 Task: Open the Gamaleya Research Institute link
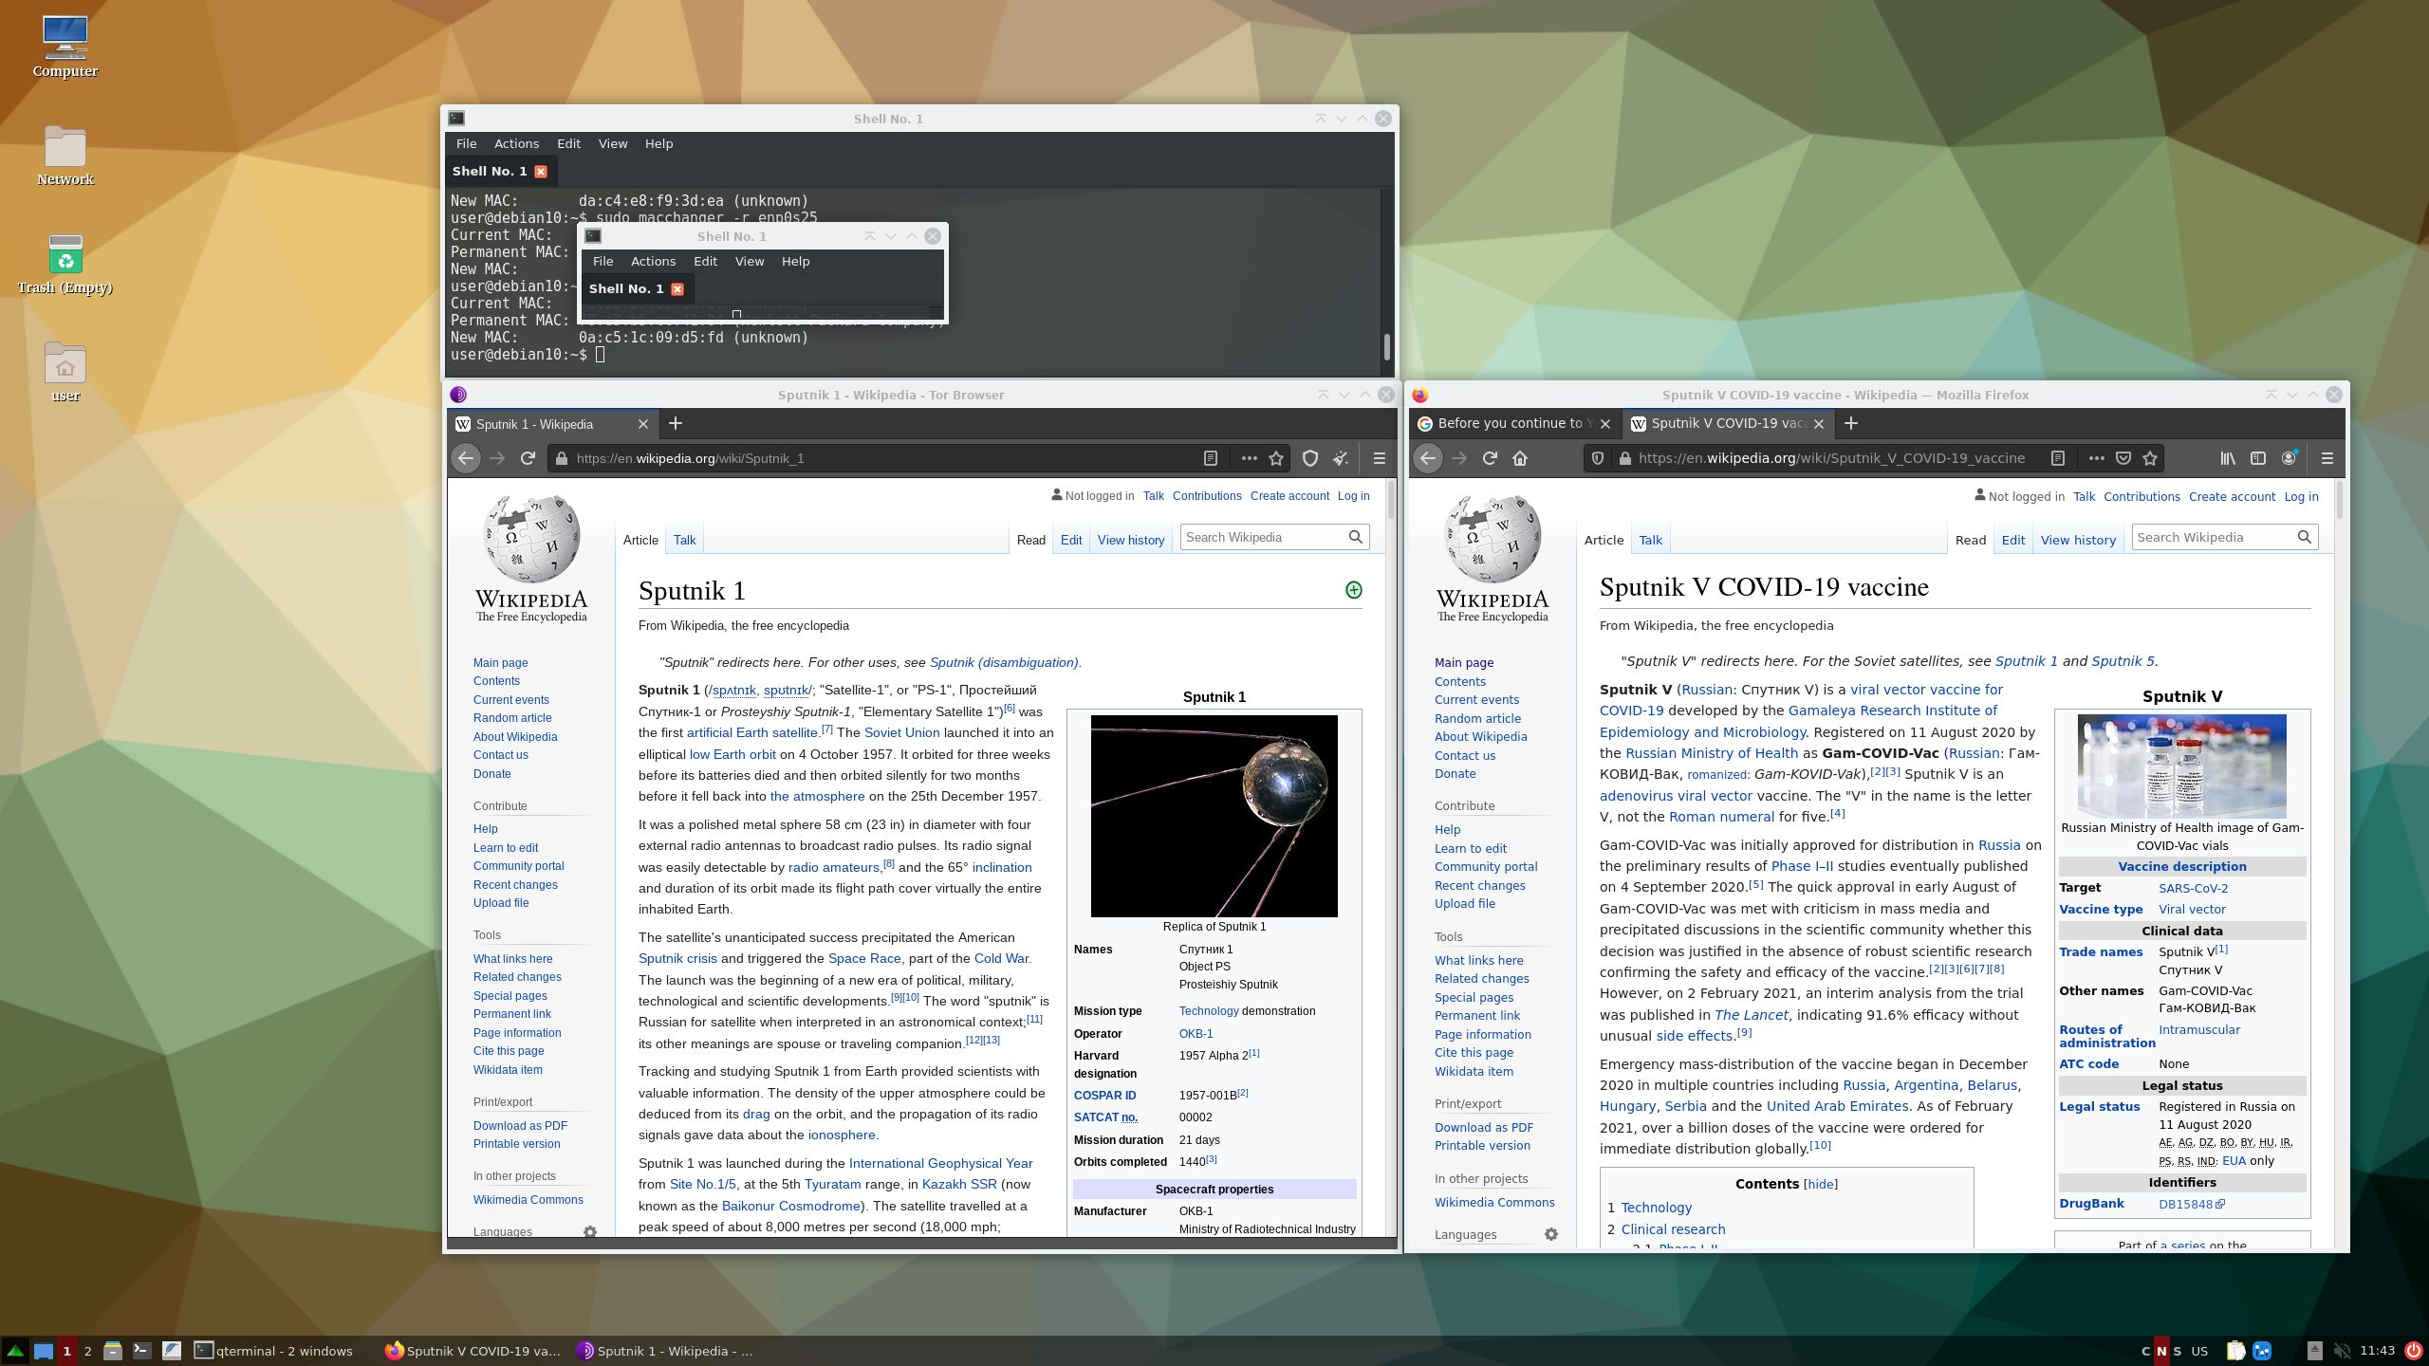coord(1893,711)
